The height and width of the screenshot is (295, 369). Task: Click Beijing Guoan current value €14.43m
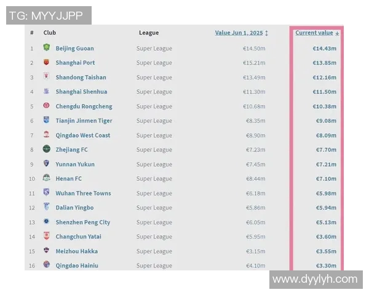coord(324,48)
